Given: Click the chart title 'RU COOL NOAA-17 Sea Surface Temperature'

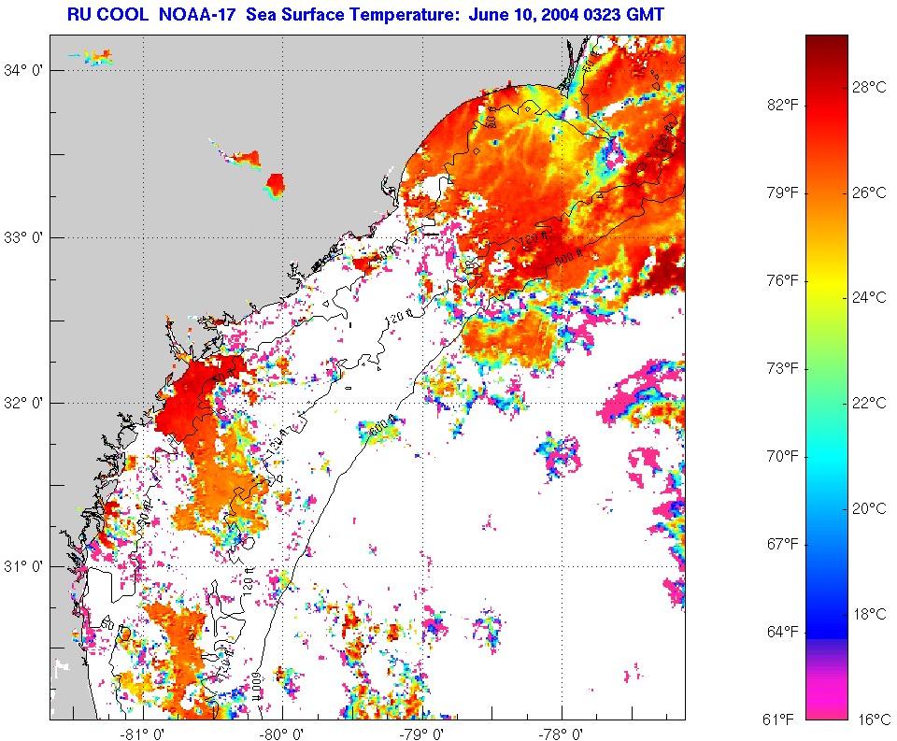Looking at the screenshot, I should click(264, 14).
